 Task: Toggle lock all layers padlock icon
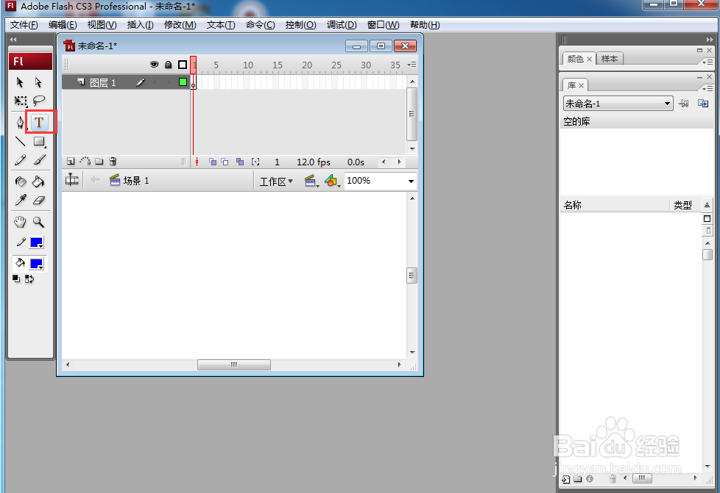point(168,65)
